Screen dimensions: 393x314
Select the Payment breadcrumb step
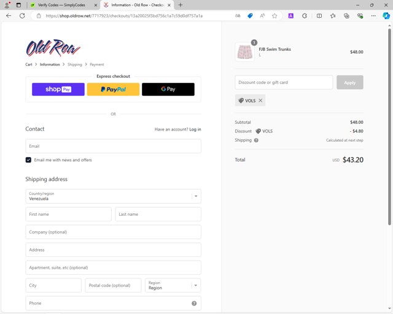97,64
